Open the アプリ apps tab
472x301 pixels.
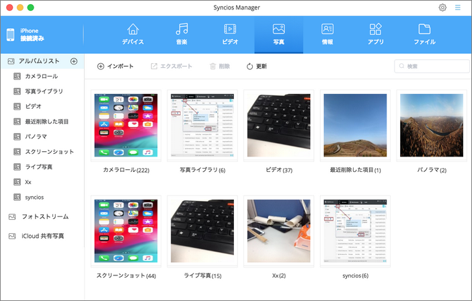pos(375,34)
